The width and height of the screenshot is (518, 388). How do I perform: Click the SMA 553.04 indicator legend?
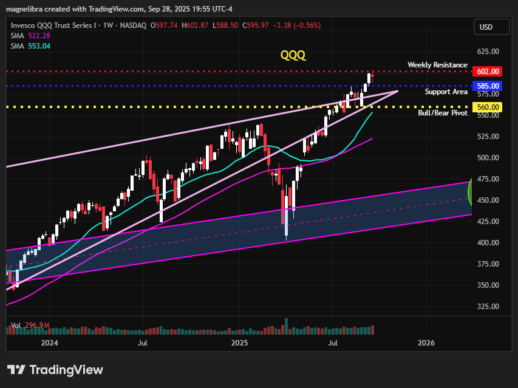30,46
